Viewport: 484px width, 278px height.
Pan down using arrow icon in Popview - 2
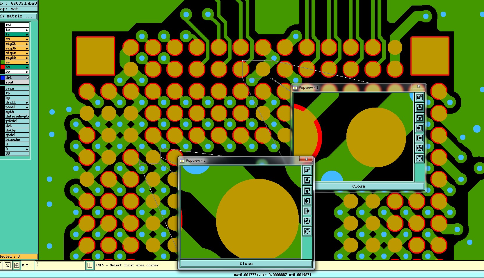click(x=307, y=190)
